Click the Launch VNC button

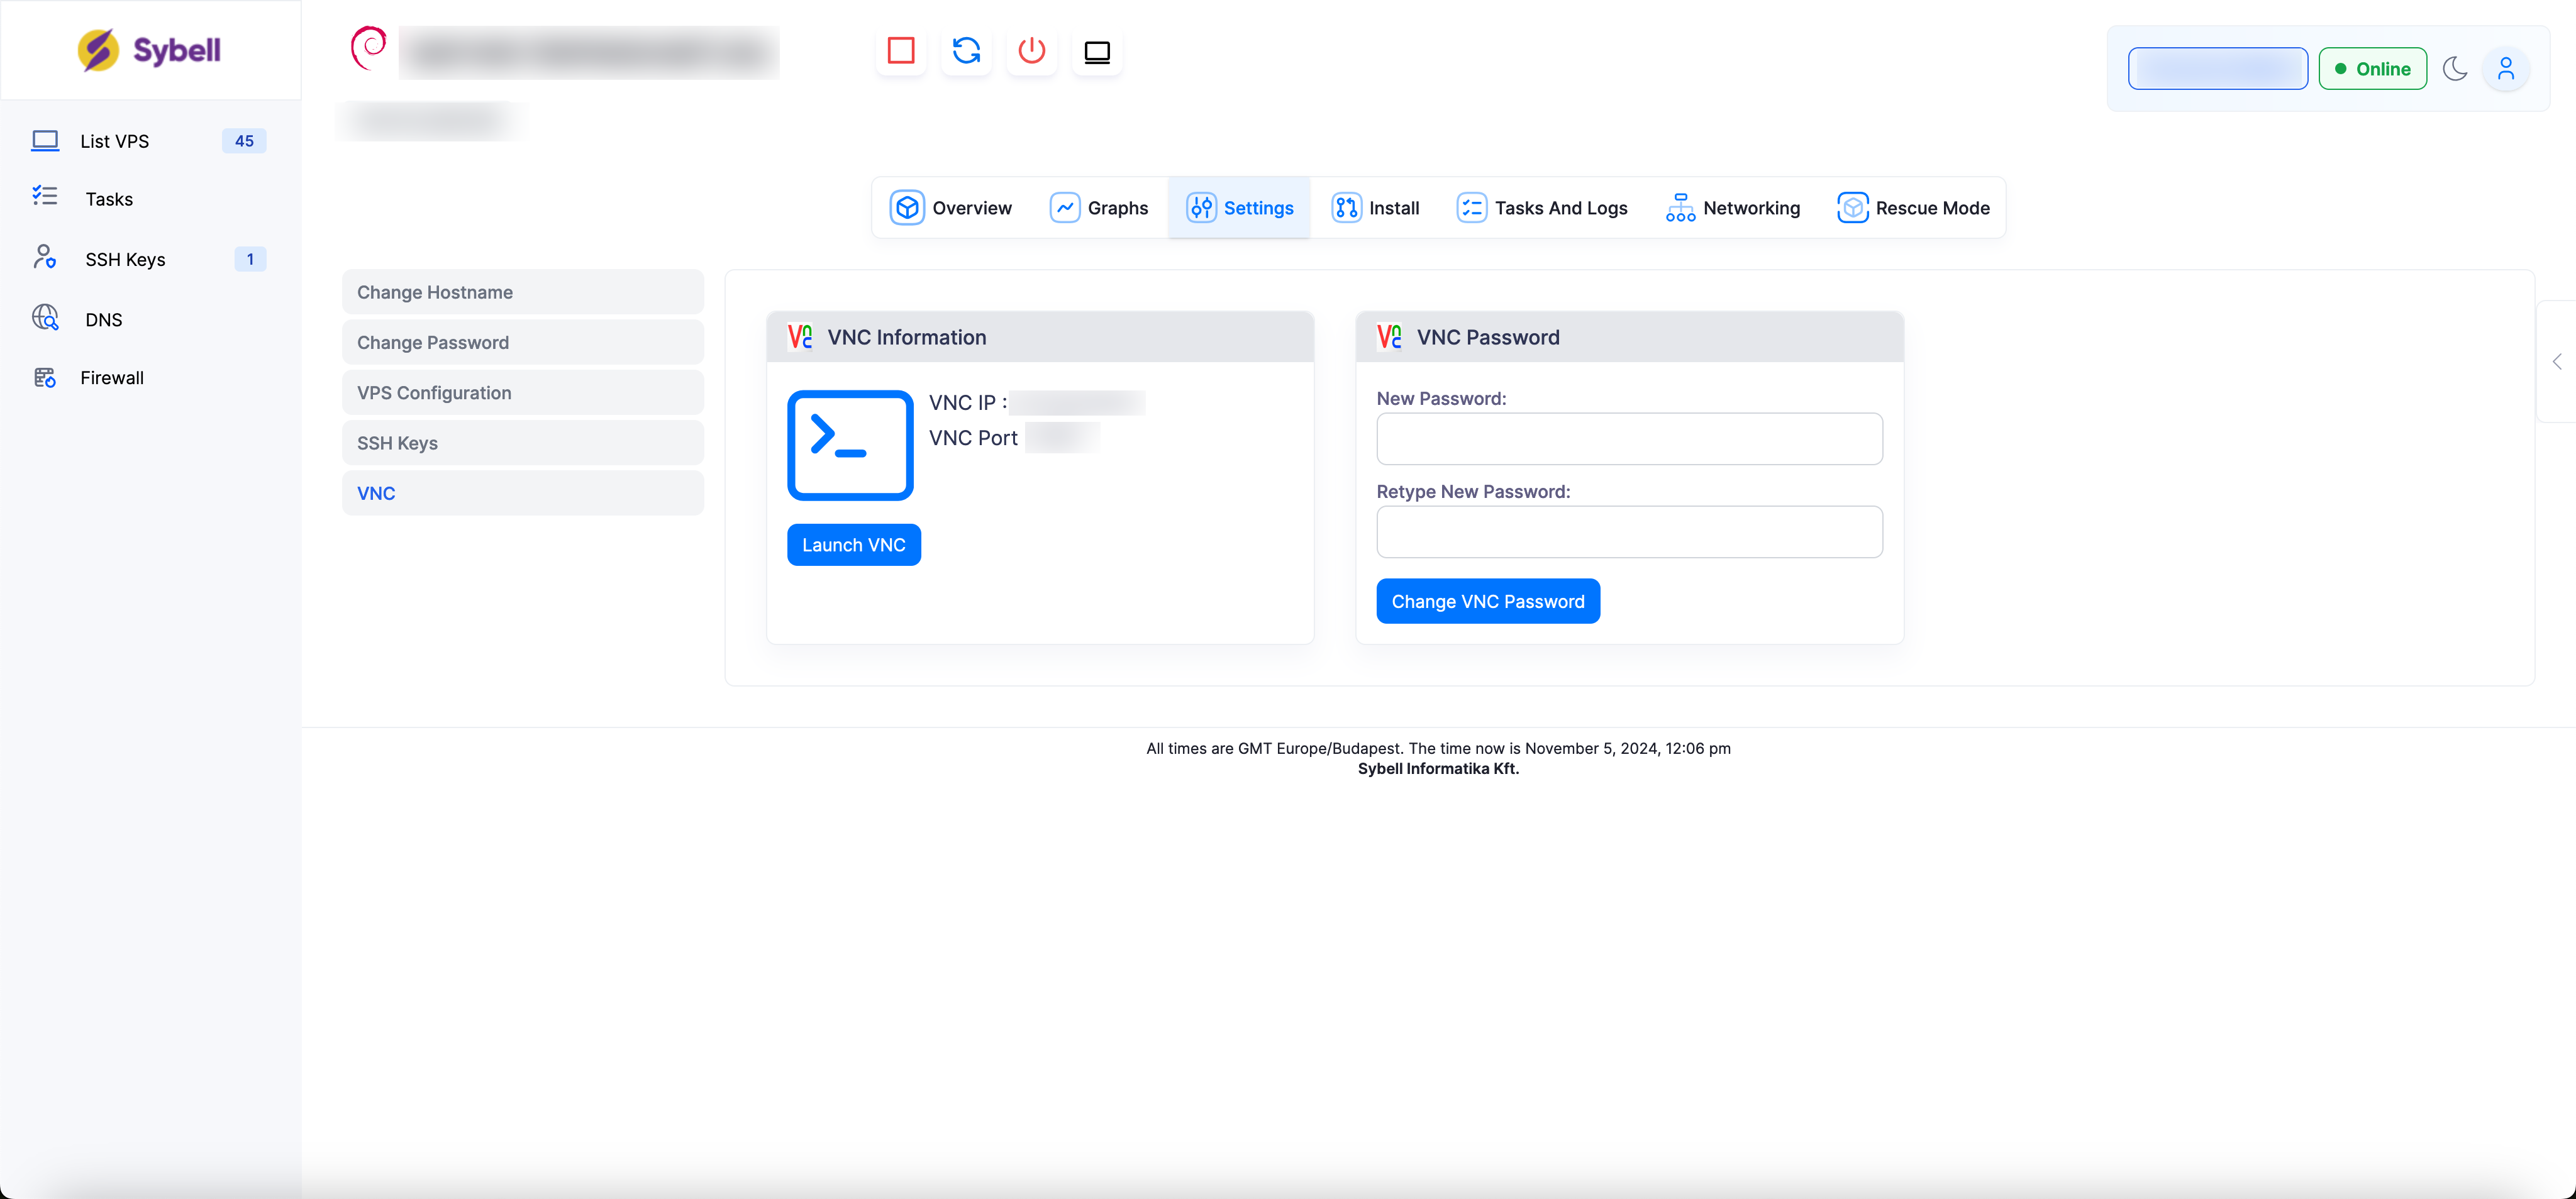(853, 545)
